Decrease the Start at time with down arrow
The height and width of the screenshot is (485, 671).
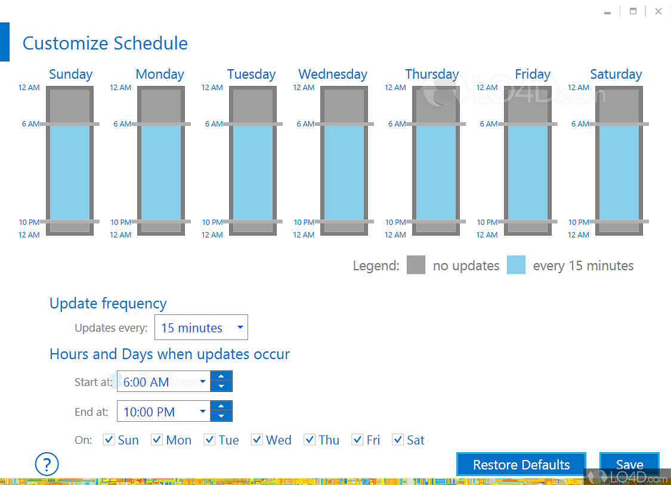(221, 387)
